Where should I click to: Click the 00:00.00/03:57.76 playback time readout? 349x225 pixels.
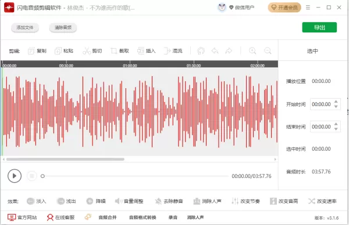click(x=251, y=176)
